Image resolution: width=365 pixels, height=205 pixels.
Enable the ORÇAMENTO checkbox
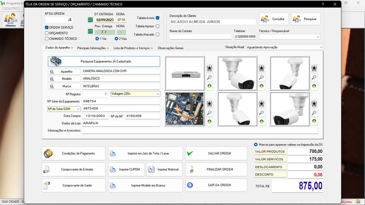pos(47,33)
